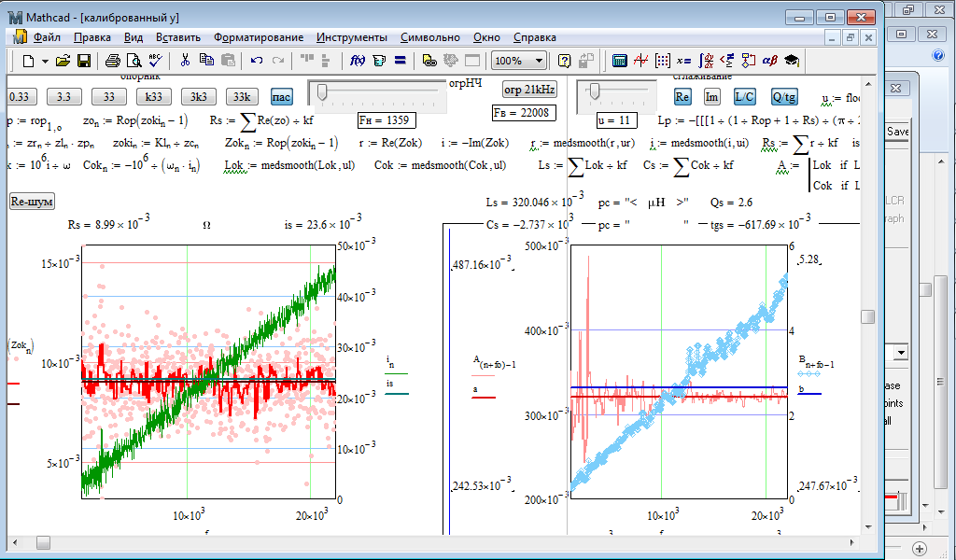Screen dimensions: 956x560
Task: Toggle the L/C mode button
Action: click(744, 96)
